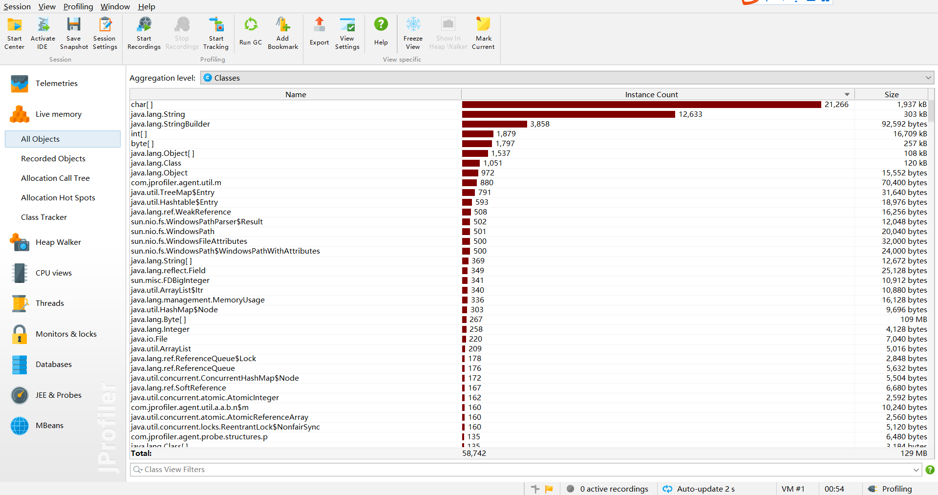Start Recordings from the toolbar

pos(144,33)
